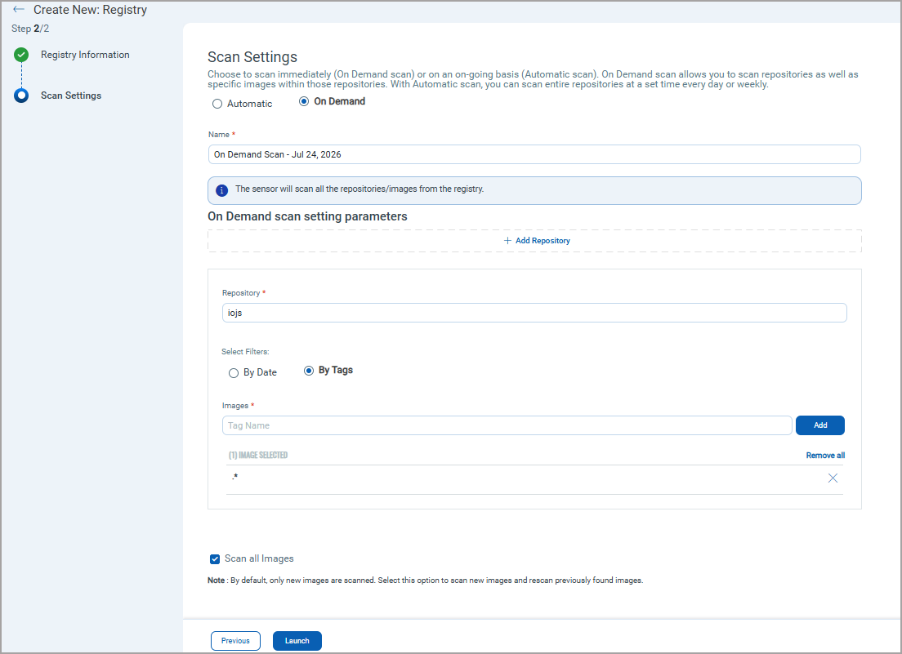Image resolution: width=902 pixels, height=654 pixels.
Task: Click the blue info icon in banner
Action: [x=221, y=190]
